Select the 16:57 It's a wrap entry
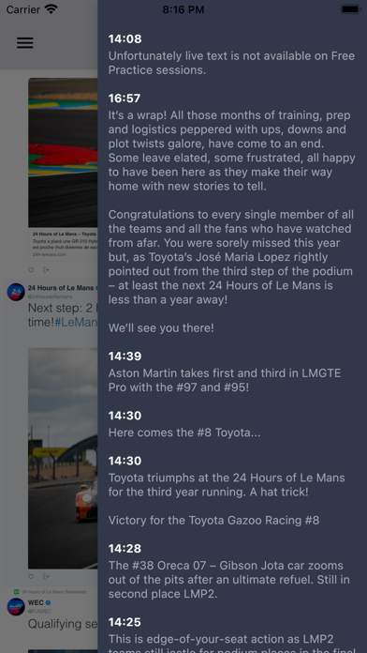 [232, 213]
